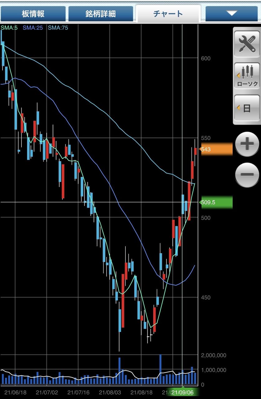Tap the 21/07/02 date label
This screenshot has width=261, height=399.
click(47, 392)
